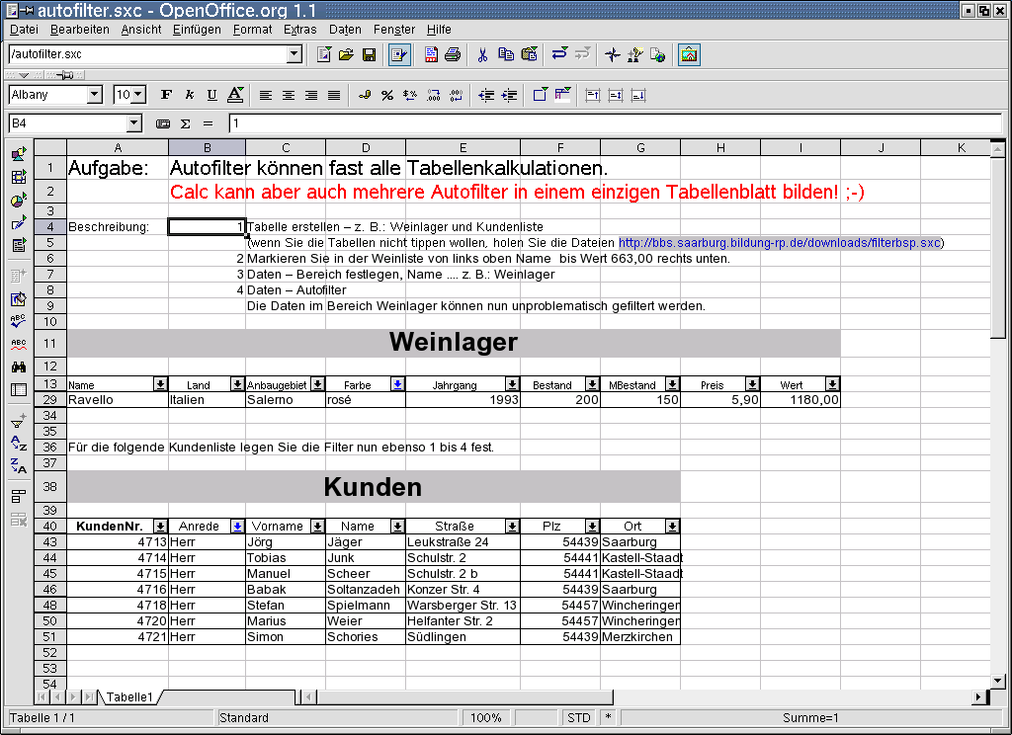Screen dimensions: 1012x735
Task: Open the Daten menu
Action: coord(345,30)
